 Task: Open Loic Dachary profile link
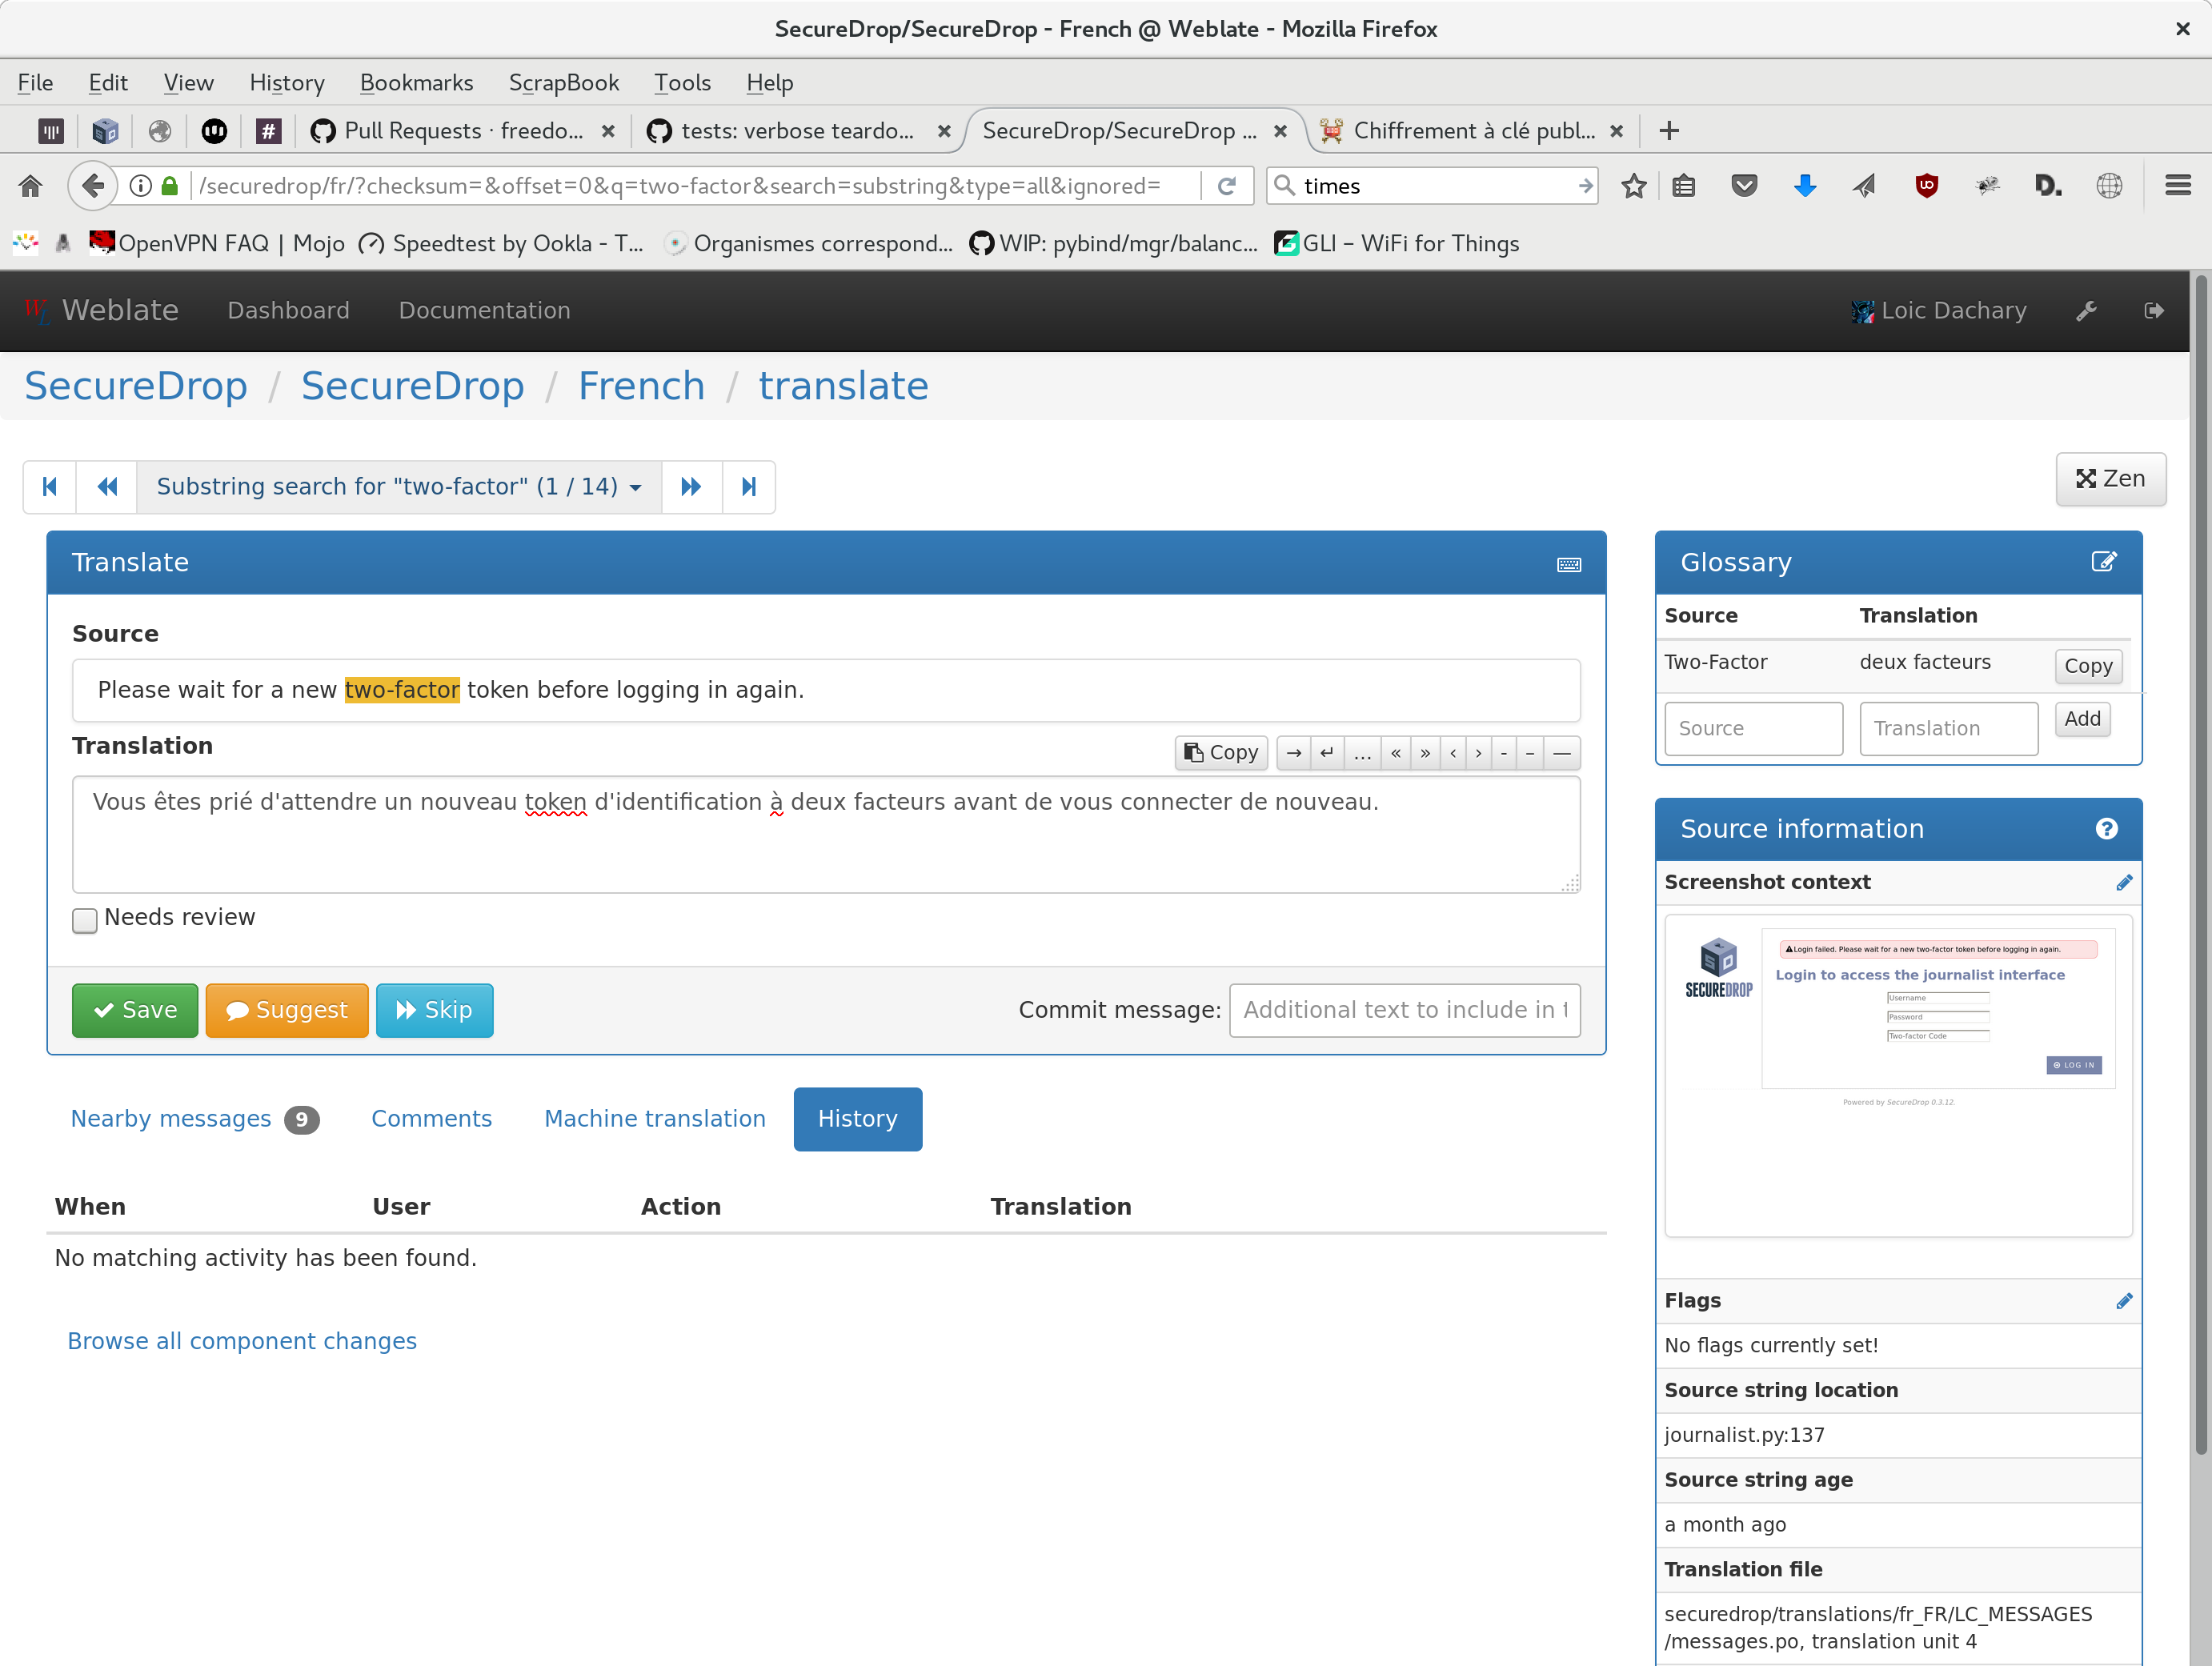pos(1939,311)
